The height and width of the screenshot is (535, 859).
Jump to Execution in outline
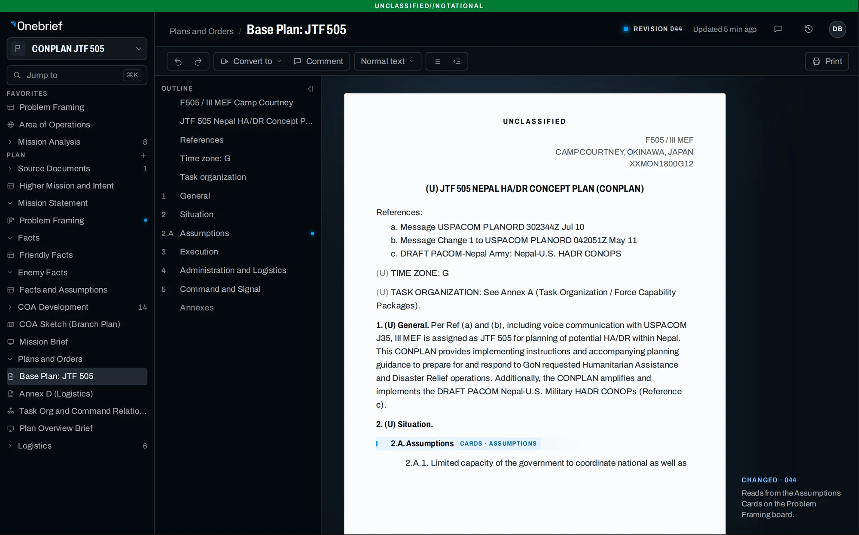pyautogui.click(x=238, y=252)
